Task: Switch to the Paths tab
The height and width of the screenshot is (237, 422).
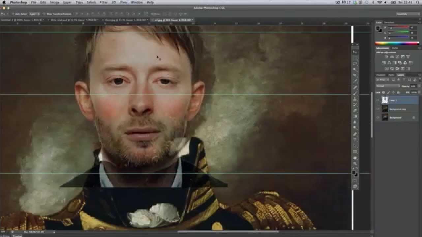Action: [391, 75]
